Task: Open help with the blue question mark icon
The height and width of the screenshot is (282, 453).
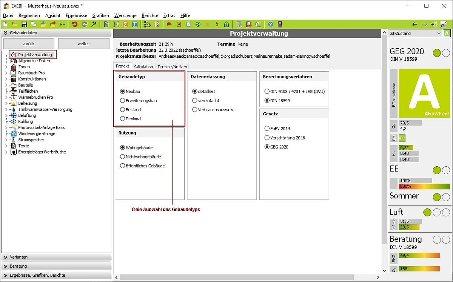Action: click(270, 25)
